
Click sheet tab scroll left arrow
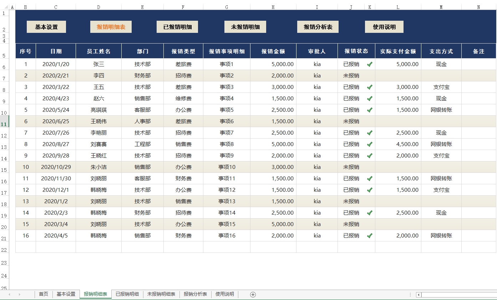[x=9, y=294]
